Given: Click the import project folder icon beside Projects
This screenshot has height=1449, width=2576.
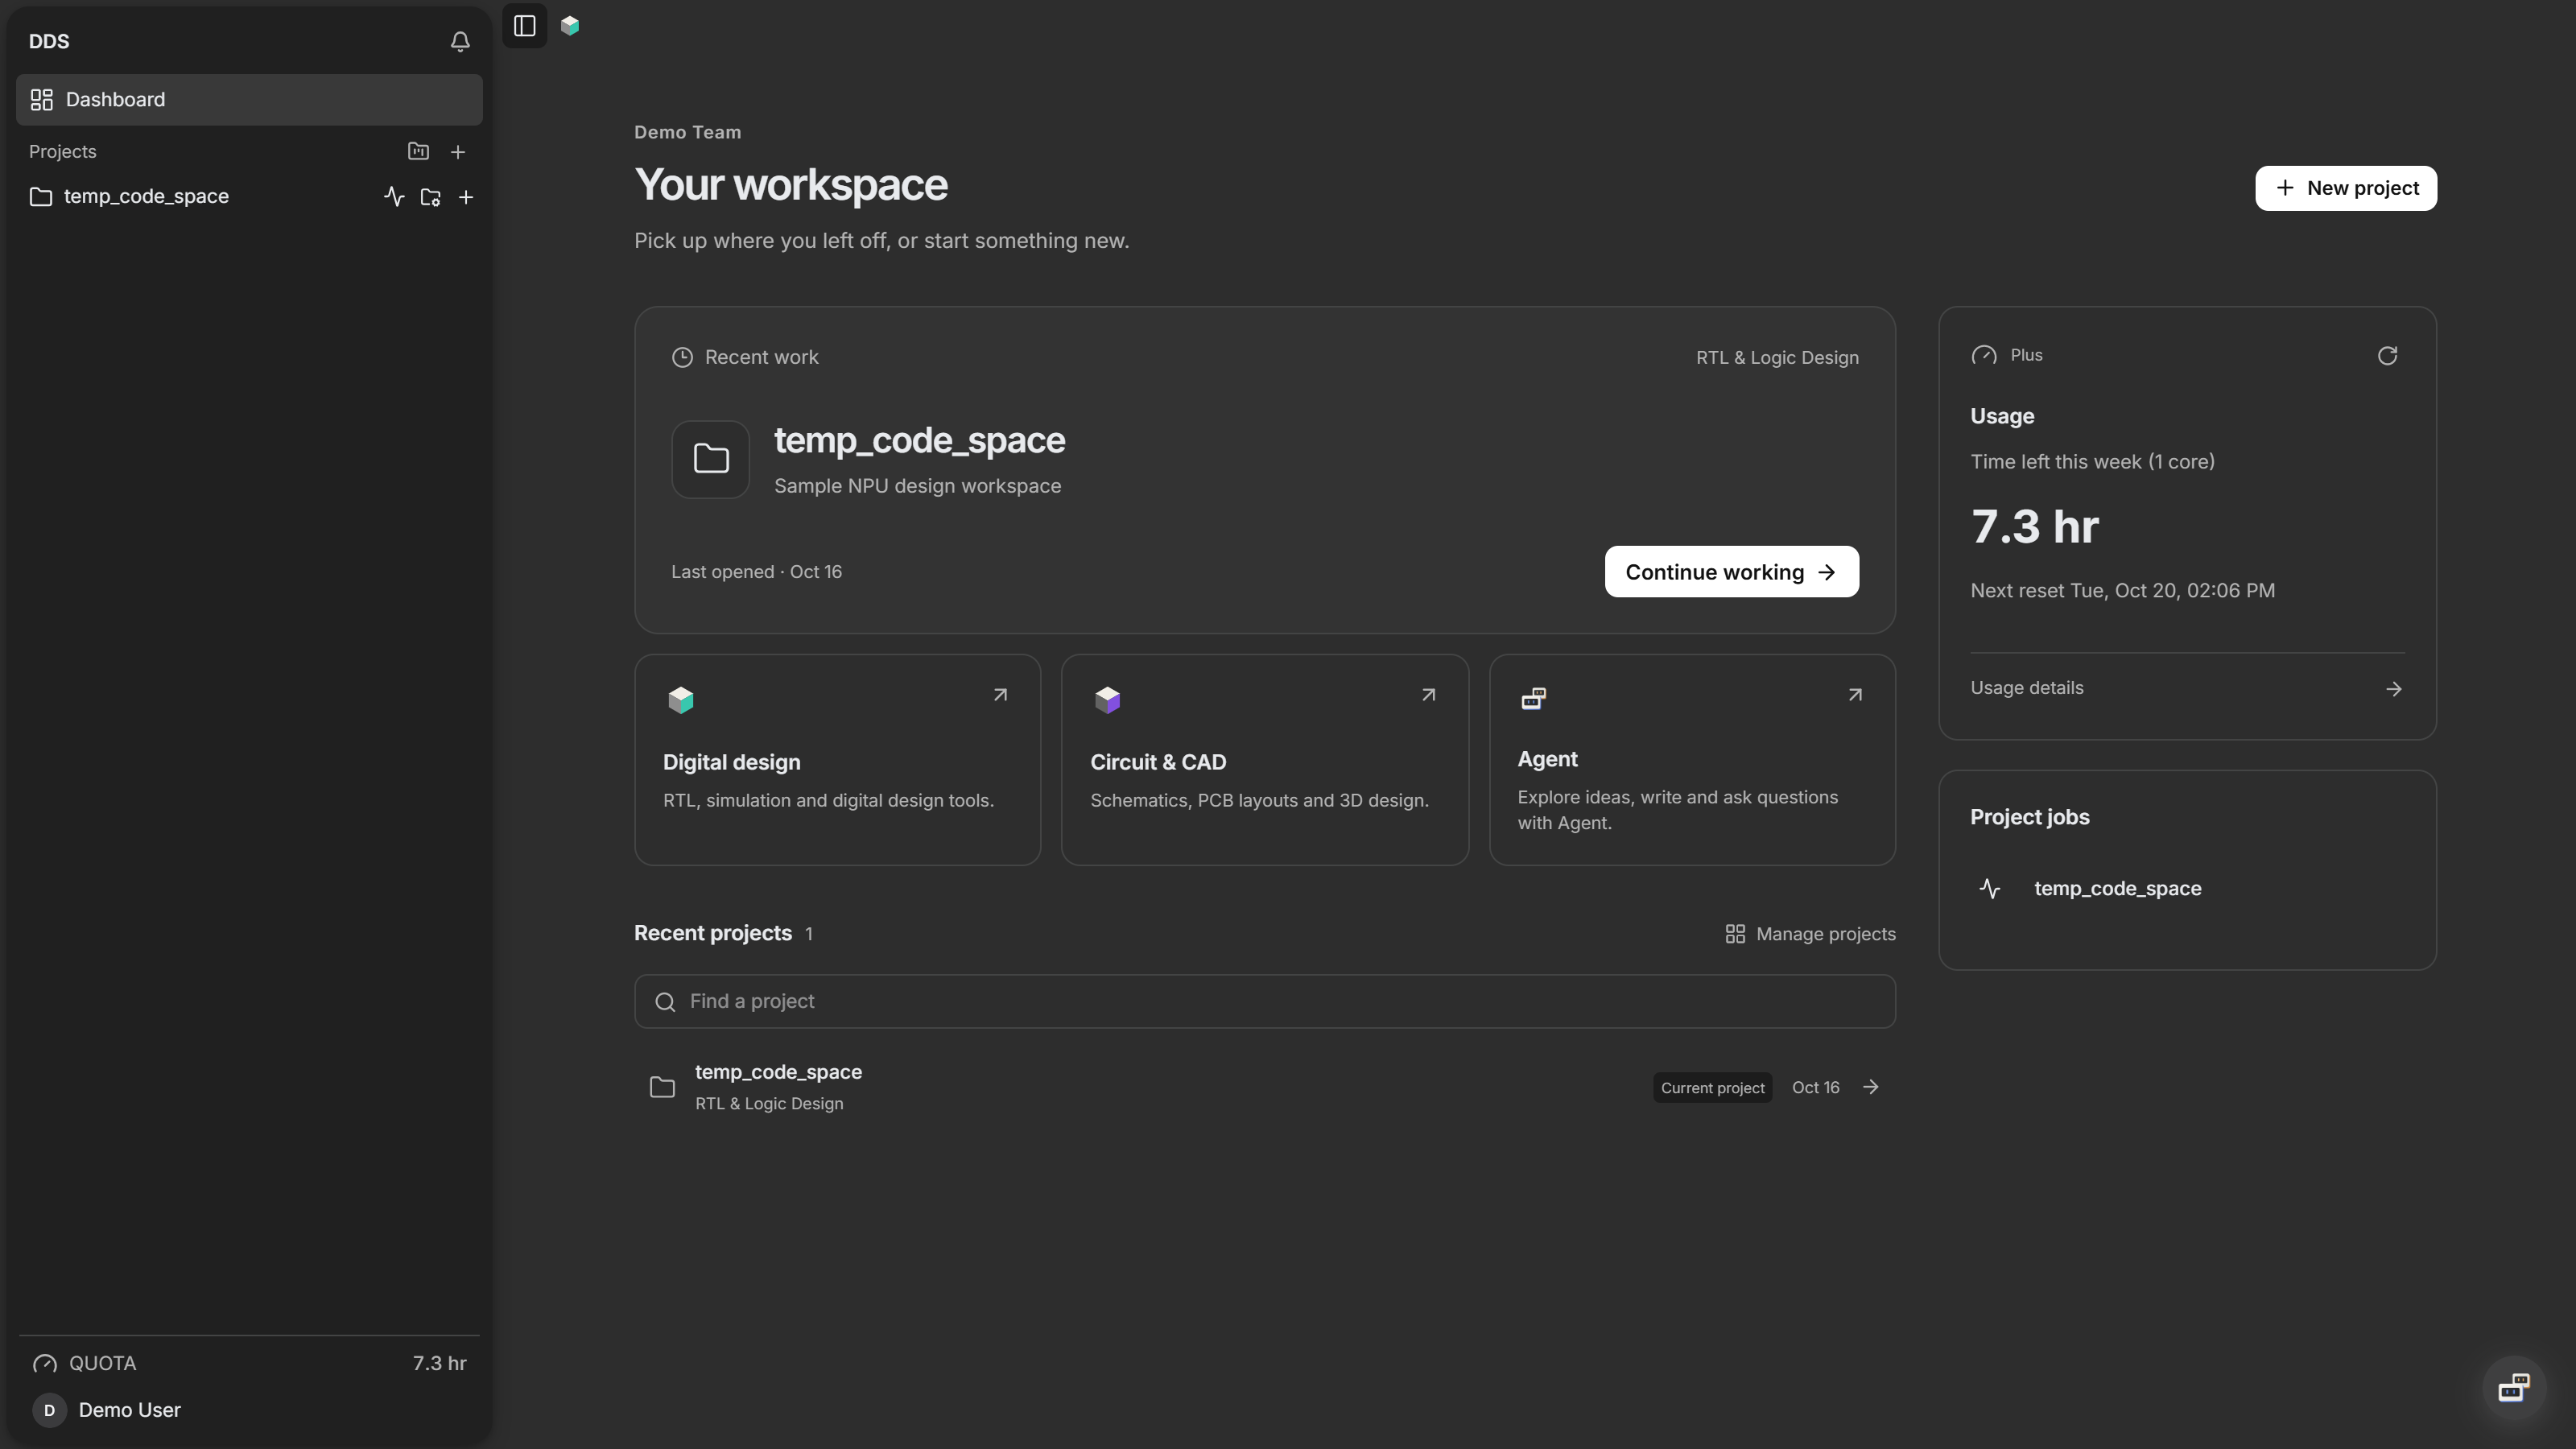Looking at the screenshot, I should [x=418, y=151].
